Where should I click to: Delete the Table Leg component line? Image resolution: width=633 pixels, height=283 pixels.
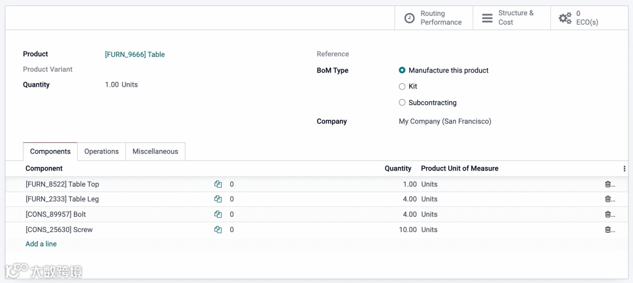[x=608, y=199]
